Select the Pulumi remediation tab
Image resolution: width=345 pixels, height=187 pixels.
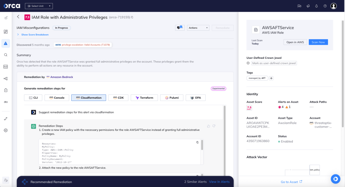[x=172, y=98]
